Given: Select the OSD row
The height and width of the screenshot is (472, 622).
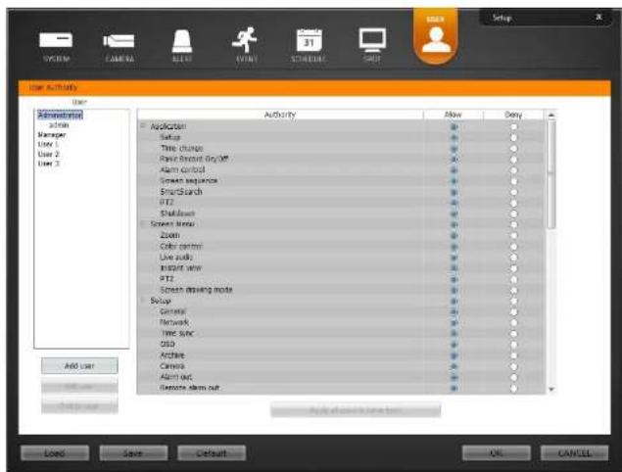Looking at the screenshot, I should pos(341,345).
